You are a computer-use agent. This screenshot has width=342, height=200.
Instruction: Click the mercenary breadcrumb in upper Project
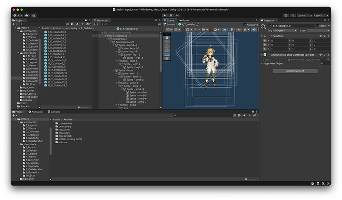click(x=71, y=28)
